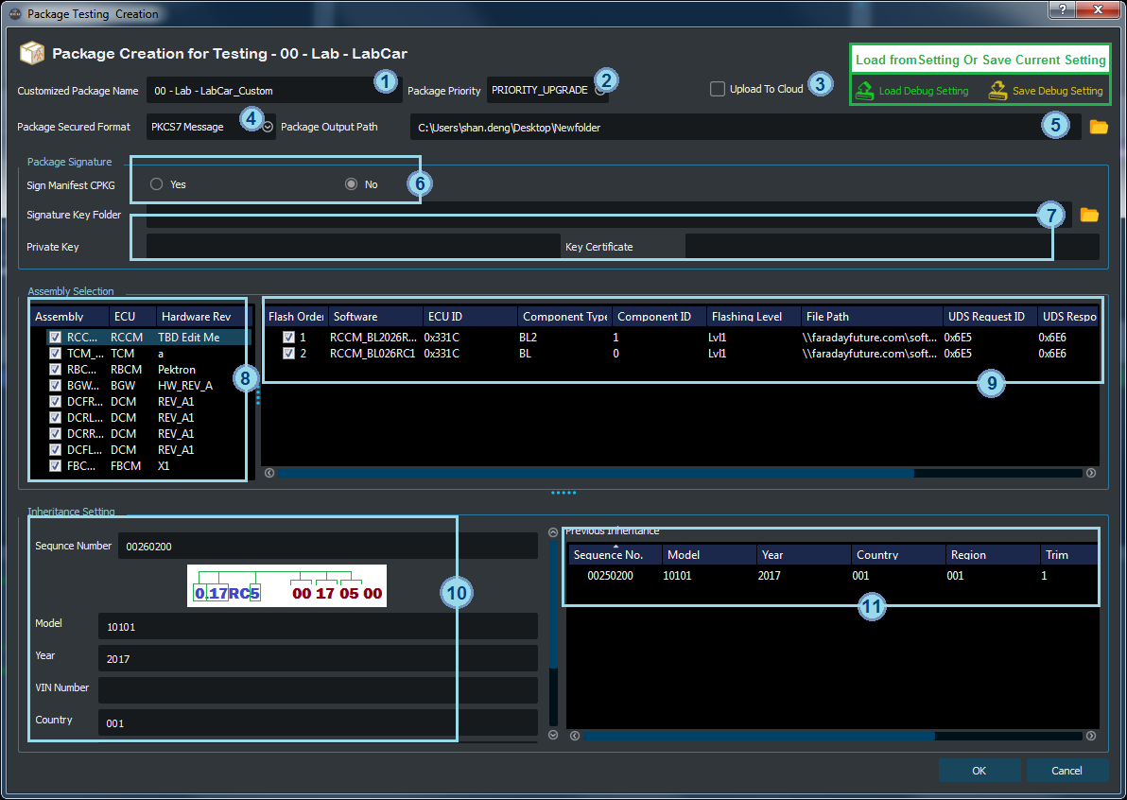Select No for Sign Manifest CPKG
This screenshot has width=1127, height=800.
pos(351,184)
